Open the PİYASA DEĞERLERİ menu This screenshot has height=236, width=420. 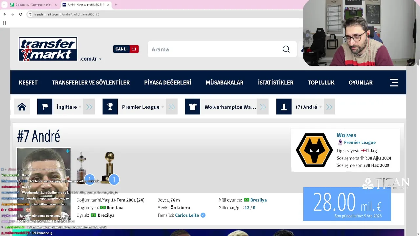[168, 83]
